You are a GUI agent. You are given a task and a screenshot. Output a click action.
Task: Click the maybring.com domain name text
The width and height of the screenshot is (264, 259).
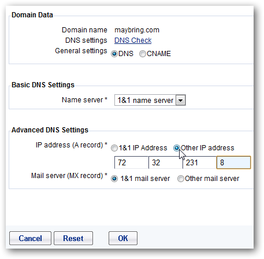click(137, 30)
